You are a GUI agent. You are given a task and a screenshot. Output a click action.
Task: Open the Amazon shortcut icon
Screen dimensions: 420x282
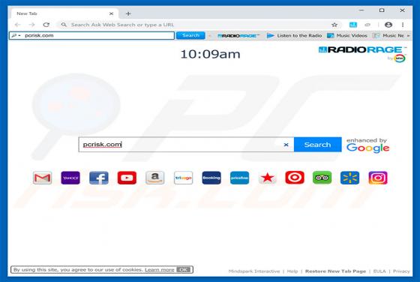click(155, 178)
